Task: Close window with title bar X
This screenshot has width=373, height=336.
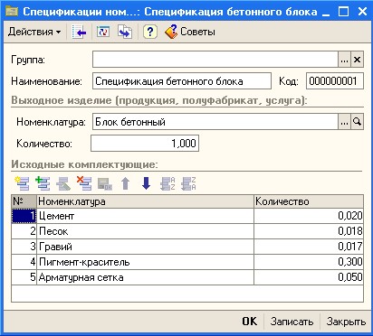Action: tap(362, 12)
